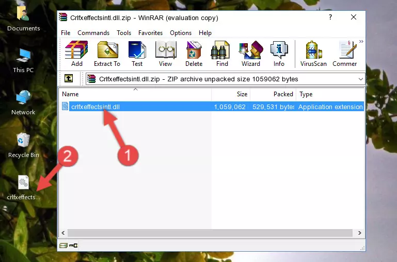397x262 pixels.
Task: Select crlfxeffects dll file on desktop
Action: pos(24,188)
